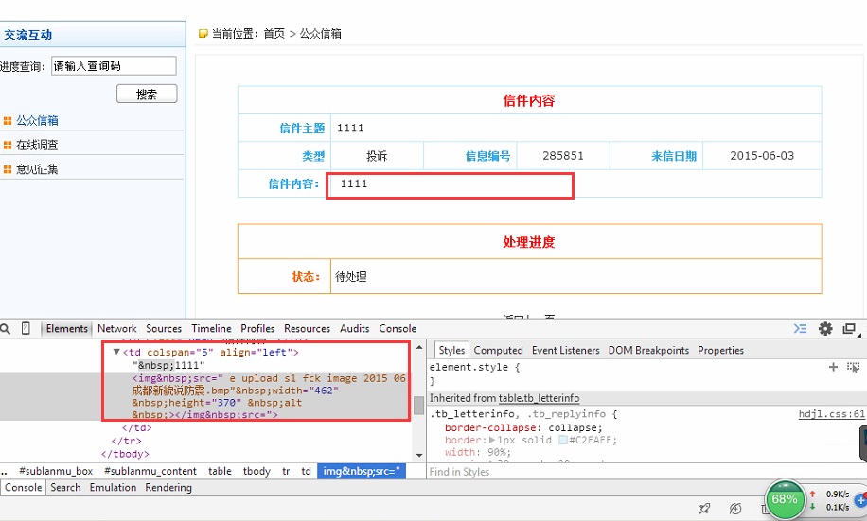This screenshot has width=867, height=521.
Task: Toggle the device mode phone icon
Action: tap(26, 329)
